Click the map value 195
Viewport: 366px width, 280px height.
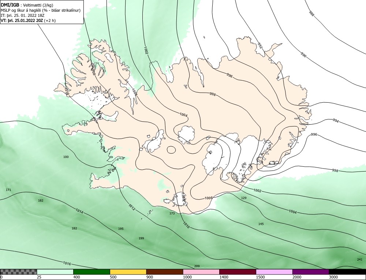click(121, 229)
